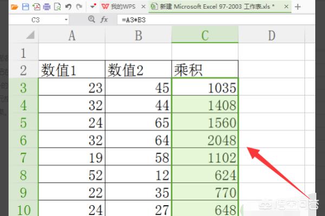Image resolution: width=325 pixels, height=216 pixels.
Task: Close the 我的WPS tab
Action: point(143,6)
